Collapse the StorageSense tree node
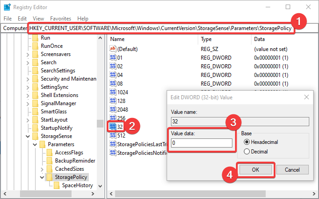This screenshot has height=199, width=319. [28, 136]
